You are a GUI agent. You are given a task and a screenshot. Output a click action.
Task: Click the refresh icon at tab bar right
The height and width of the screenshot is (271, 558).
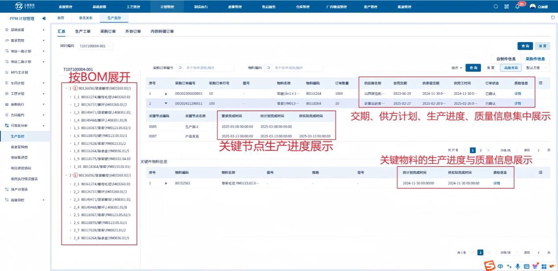click(553, 18)
